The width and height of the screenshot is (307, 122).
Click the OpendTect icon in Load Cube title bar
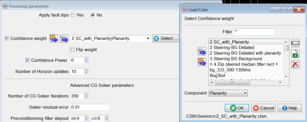pos(185,10)
